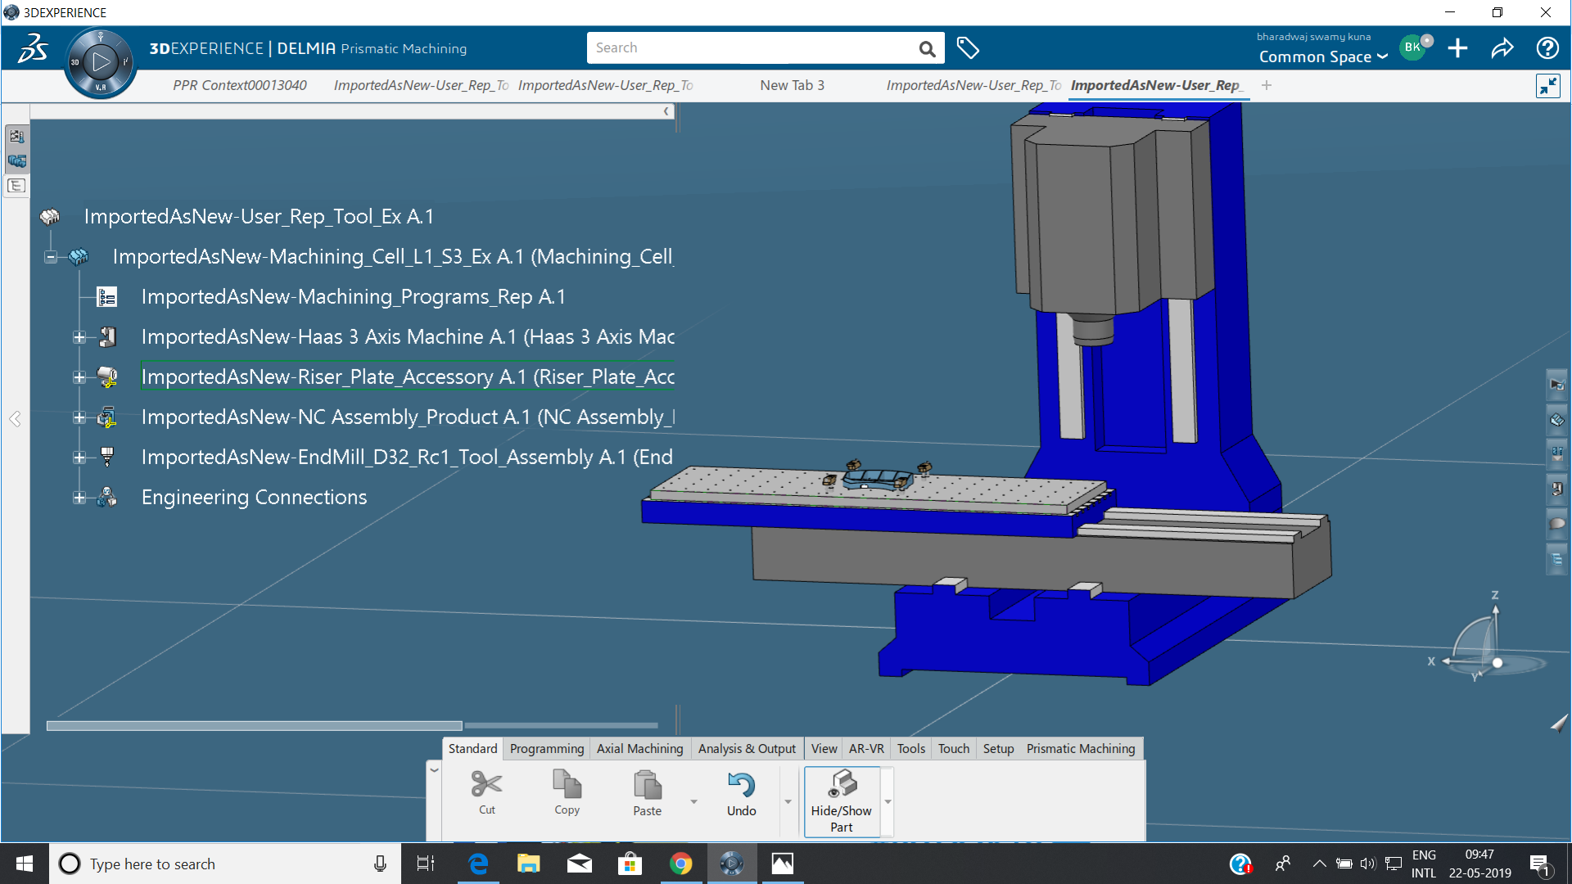This screenshot has height=884, width=1572.
Task: Click the far left panel arrow
Action: click(x=15, y=419)
